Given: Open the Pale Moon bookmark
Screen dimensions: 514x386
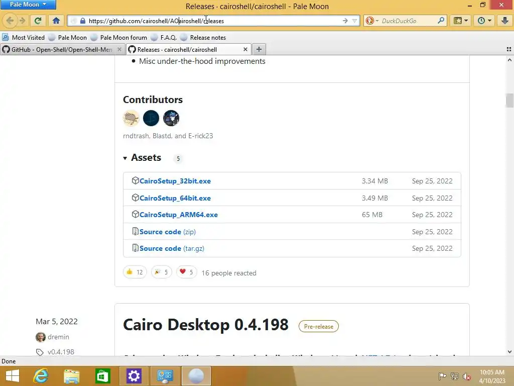Looking at the screenshot, I should coord(68,37).
